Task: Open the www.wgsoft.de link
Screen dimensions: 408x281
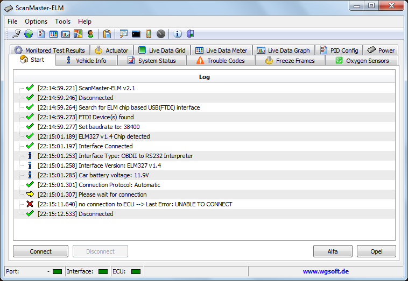Action: point(326,271)
